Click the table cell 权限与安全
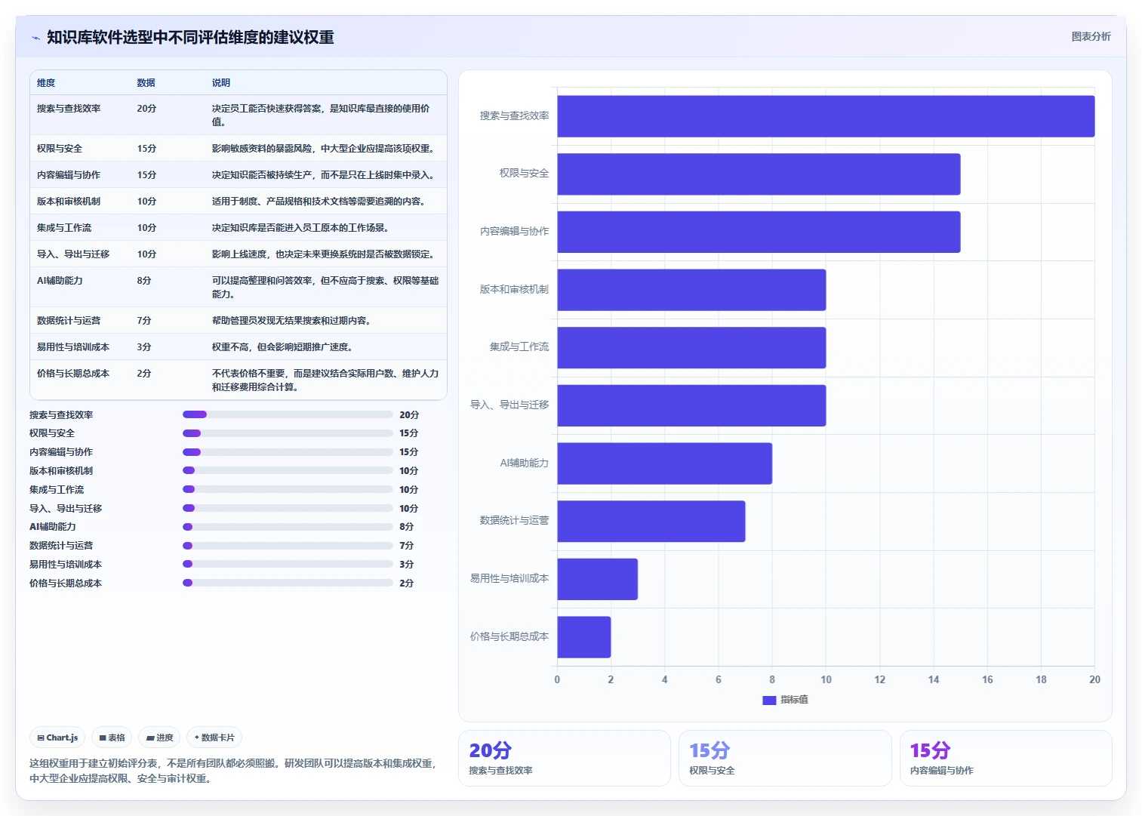The width and height of the screenshot is (1142, 816). click(x=60, y=149)
